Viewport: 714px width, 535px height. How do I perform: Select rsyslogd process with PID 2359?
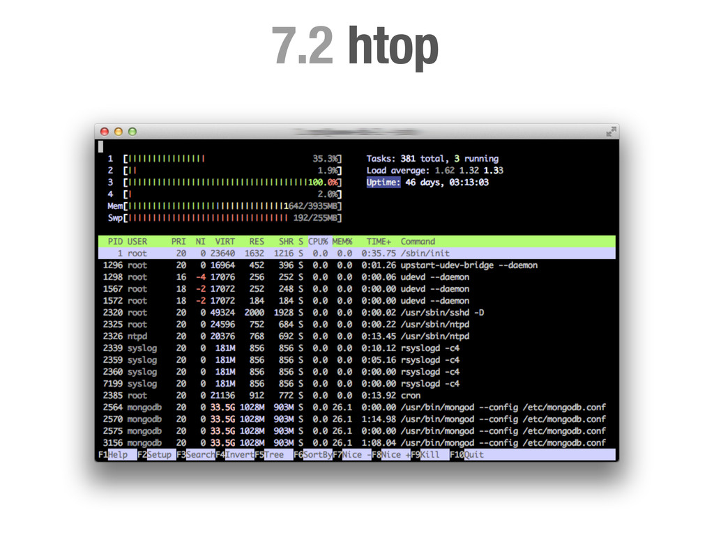[x=357, y=360]
